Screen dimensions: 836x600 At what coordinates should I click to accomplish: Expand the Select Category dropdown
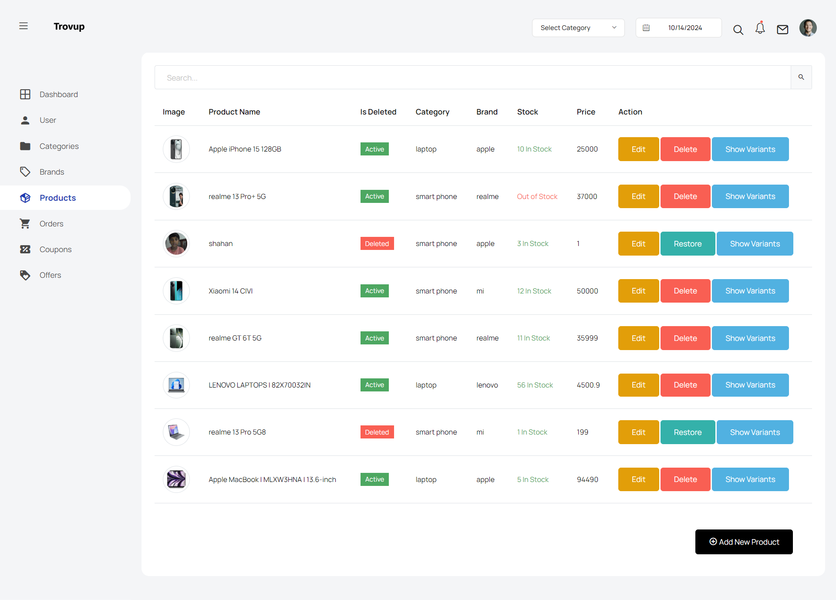point(578,28)
